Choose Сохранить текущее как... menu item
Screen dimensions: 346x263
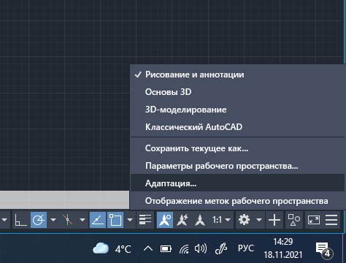coord(237,148)
